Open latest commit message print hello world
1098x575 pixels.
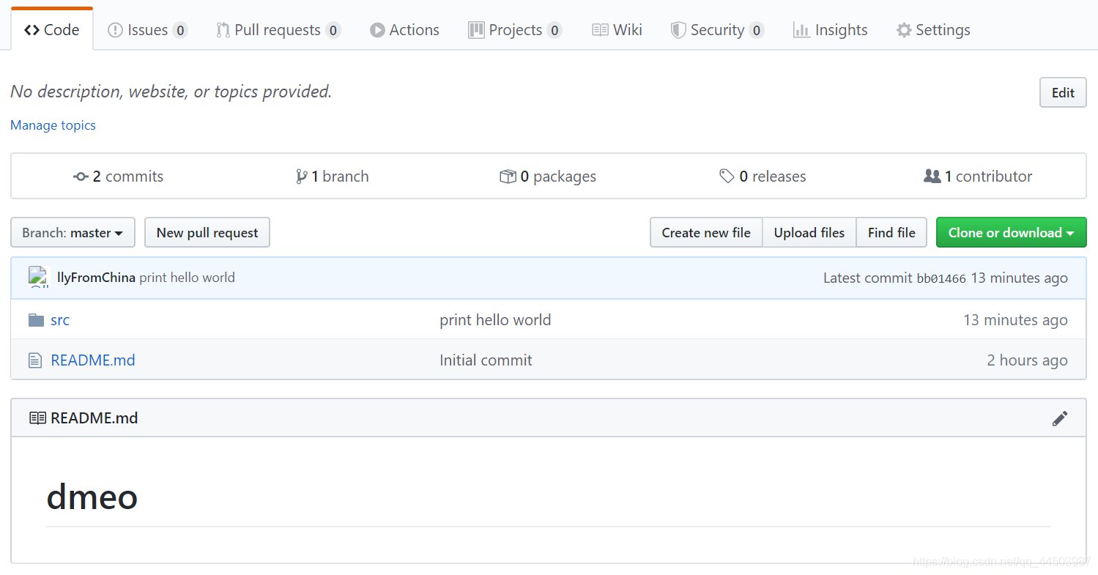[188, 278]
